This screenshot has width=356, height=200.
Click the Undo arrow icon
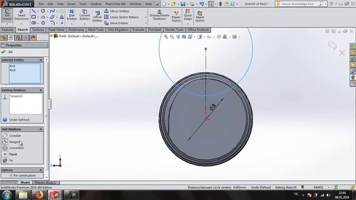pyautogui.click(x=201, y=4)
